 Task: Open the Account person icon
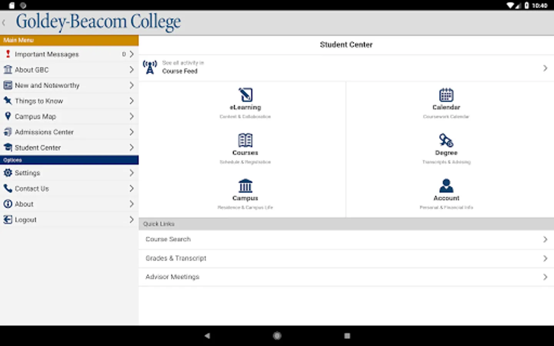point(446,186)
